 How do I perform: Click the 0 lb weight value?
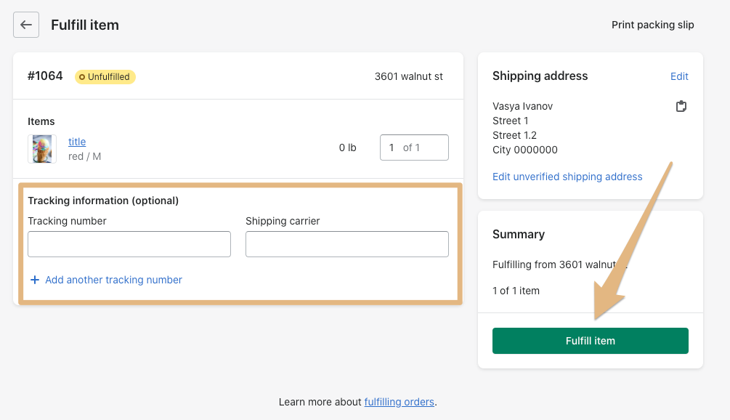(x=347, y=148)
